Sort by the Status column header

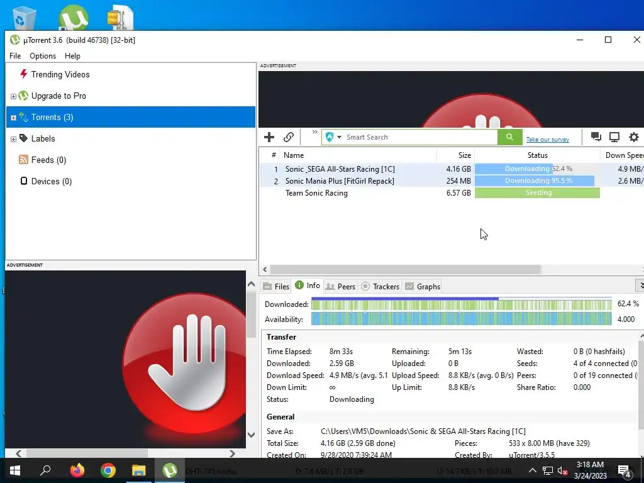pyautogui.click(x=537, y=155)
